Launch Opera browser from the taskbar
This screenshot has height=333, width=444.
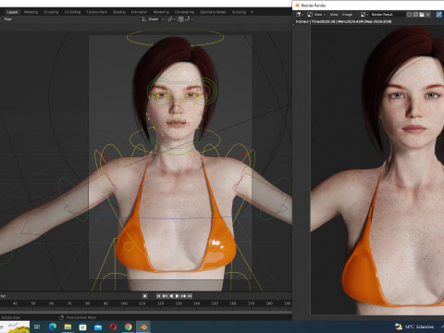[113, 327]
